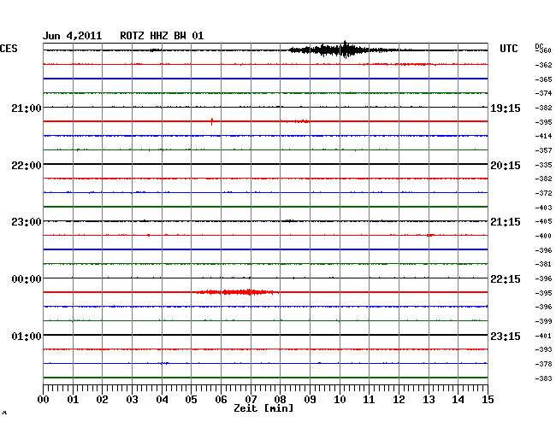Click the DC offset value "-357"

pos(543,150)
